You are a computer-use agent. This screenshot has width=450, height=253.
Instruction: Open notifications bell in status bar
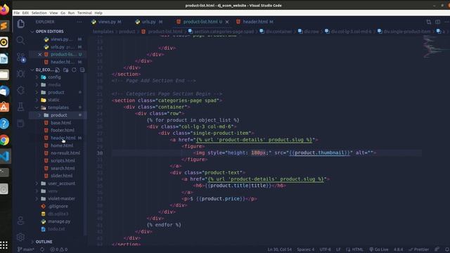pos(447,249)
